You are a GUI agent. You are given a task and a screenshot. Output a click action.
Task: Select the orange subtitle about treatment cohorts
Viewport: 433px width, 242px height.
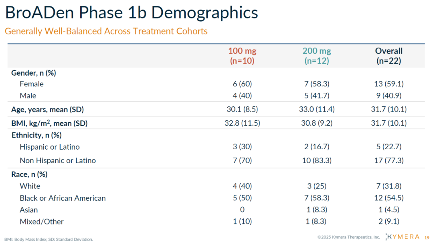[106, 31]
